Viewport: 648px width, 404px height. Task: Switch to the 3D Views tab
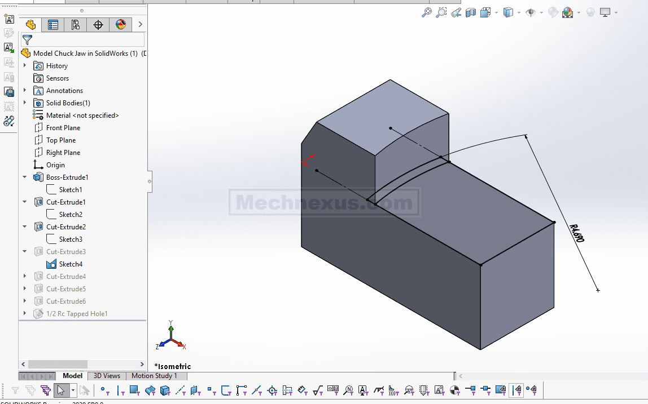[x=107, y=376]
